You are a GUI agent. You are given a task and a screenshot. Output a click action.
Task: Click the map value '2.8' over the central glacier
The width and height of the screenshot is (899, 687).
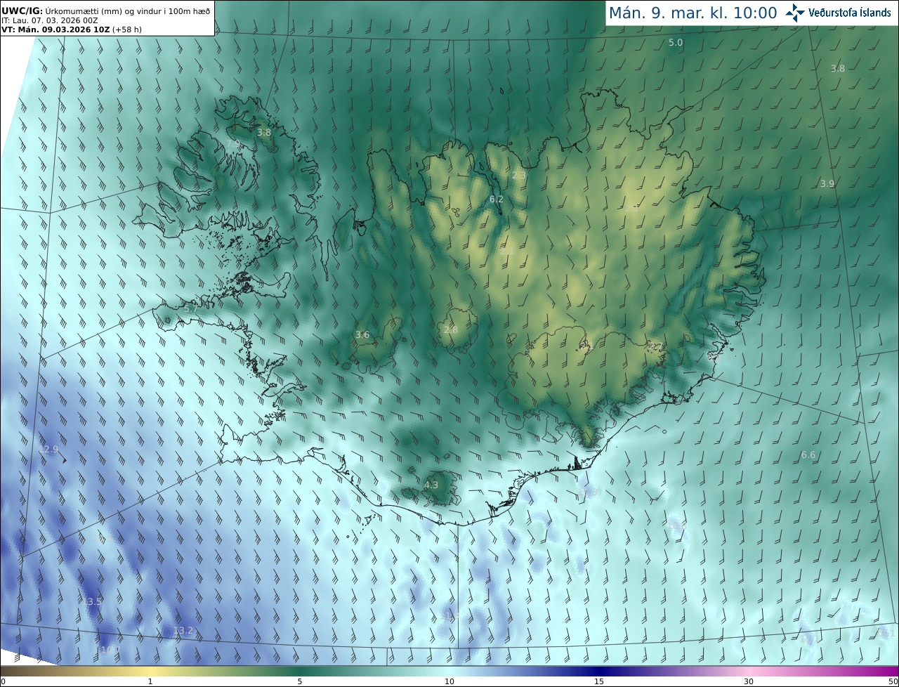tap(451, 329)
